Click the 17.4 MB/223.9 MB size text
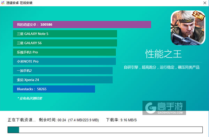Viewport: 209px width, 137px height. 84,120
